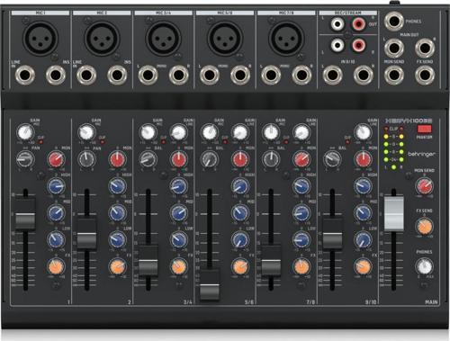Click the MIC 7/8 left mono line jack
The height and width of the screenshot is (341, 450).
coord(271,75)
